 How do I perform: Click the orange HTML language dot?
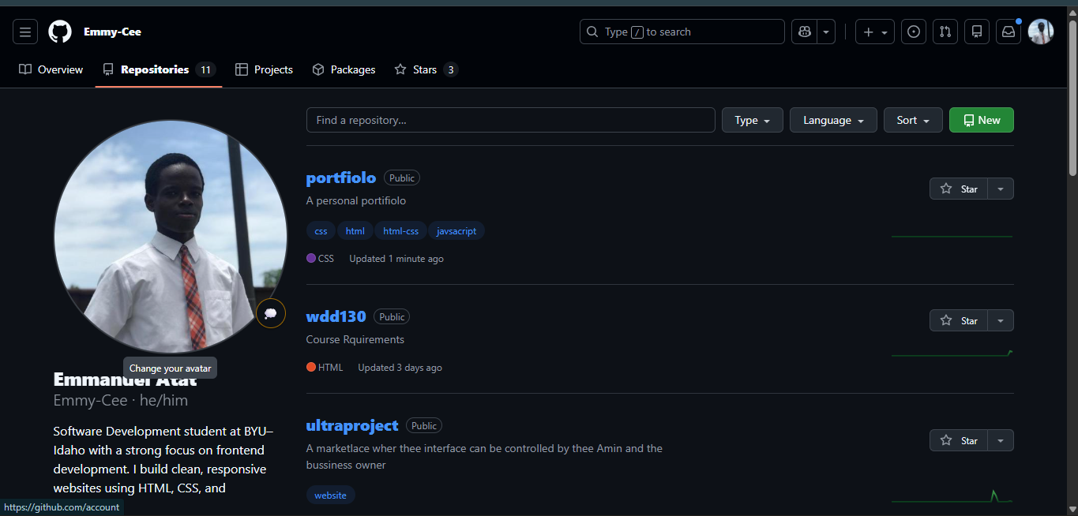coord(311,367)
